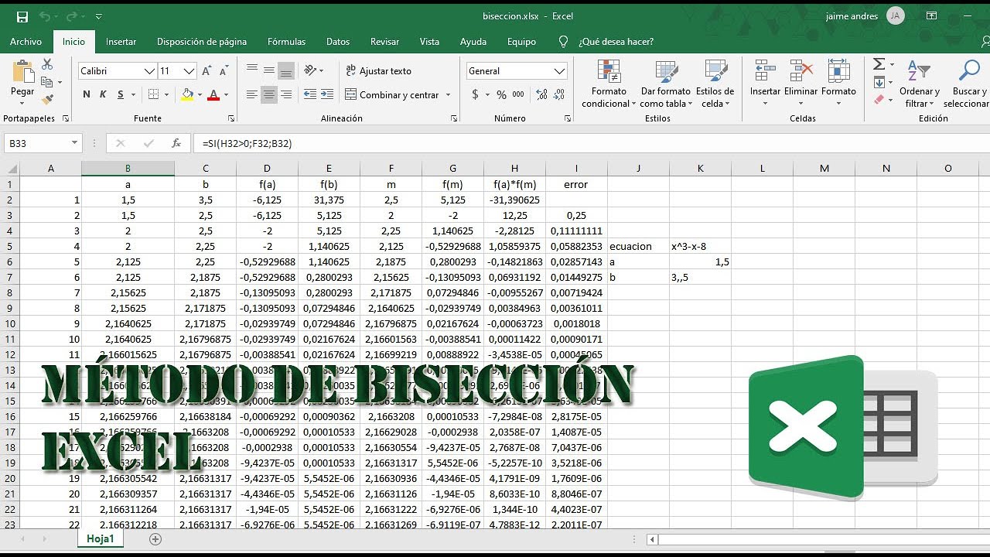The height and width of the screenshot is (557, 990).
Task: Toggle Italic K formatting
Action: point(104,94)
